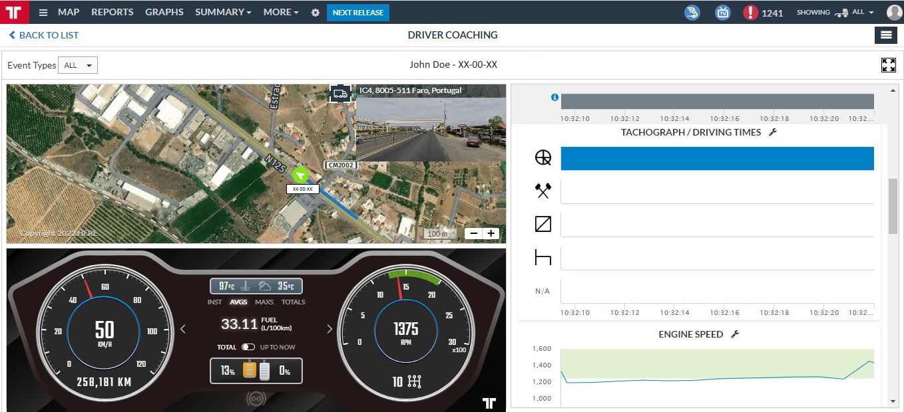The height and width of the screenshot is (412, 904).
Task: Select the driving steering wheel tachograph icon
Action: [x=543, y=157]
